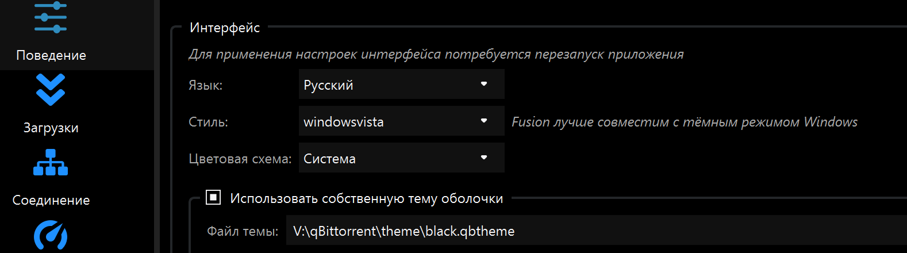Viewport: 907px width, 253px height.
Task: Click the arrow on the windowsvista combo box
Action: 484,121
